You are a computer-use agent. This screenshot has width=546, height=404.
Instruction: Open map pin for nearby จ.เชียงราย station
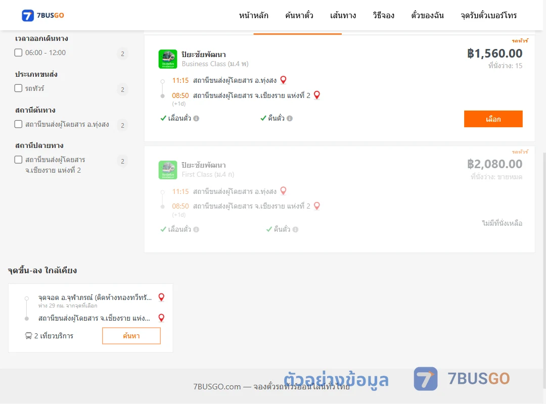click(161, 318)
